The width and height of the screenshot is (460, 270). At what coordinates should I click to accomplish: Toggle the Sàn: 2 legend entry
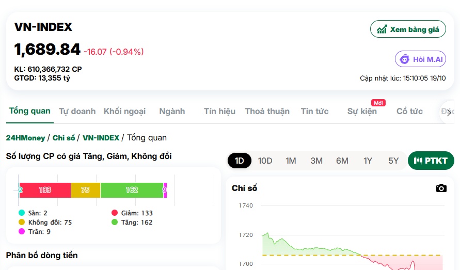33,213
